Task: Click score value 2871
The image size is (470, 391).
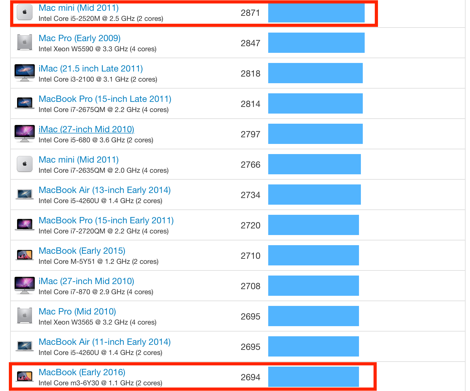Action: (250, 13)
